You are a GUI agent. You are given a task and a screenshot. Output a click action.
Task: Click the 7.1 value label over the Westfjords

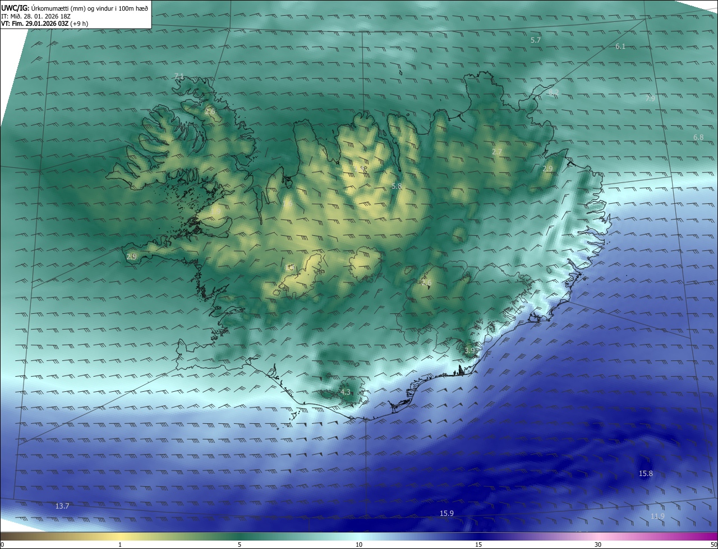pyautogui.click(x=179, y=76)
